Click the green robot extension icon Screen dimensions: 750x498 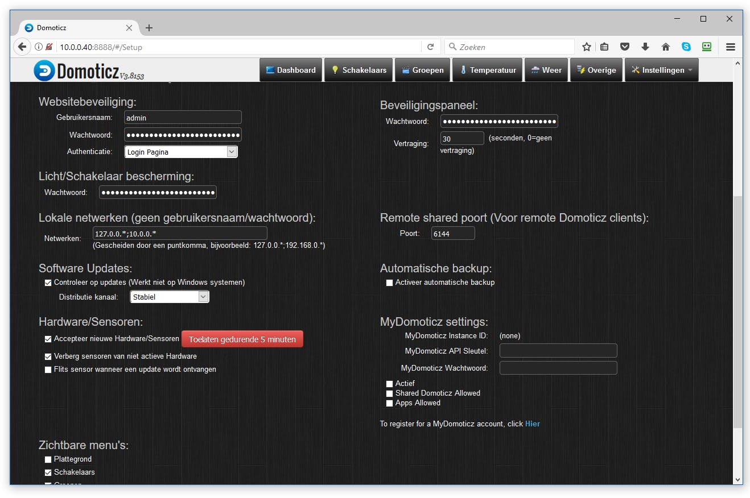(x=707, y=47)
